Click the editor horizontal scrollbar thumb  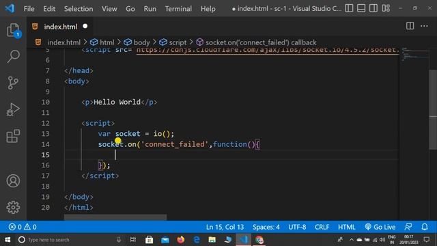(x=115, y=217)
